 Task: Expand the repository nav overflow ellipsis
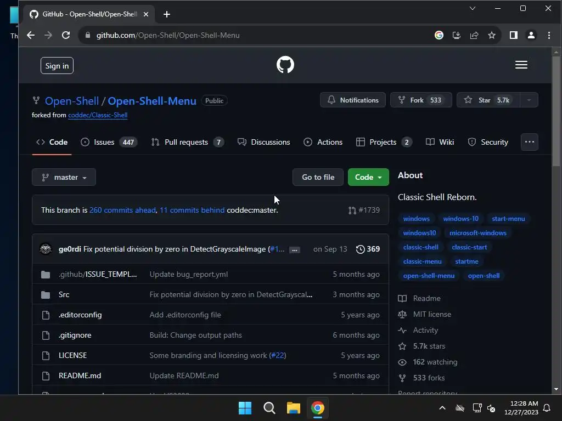coord(530,142)
